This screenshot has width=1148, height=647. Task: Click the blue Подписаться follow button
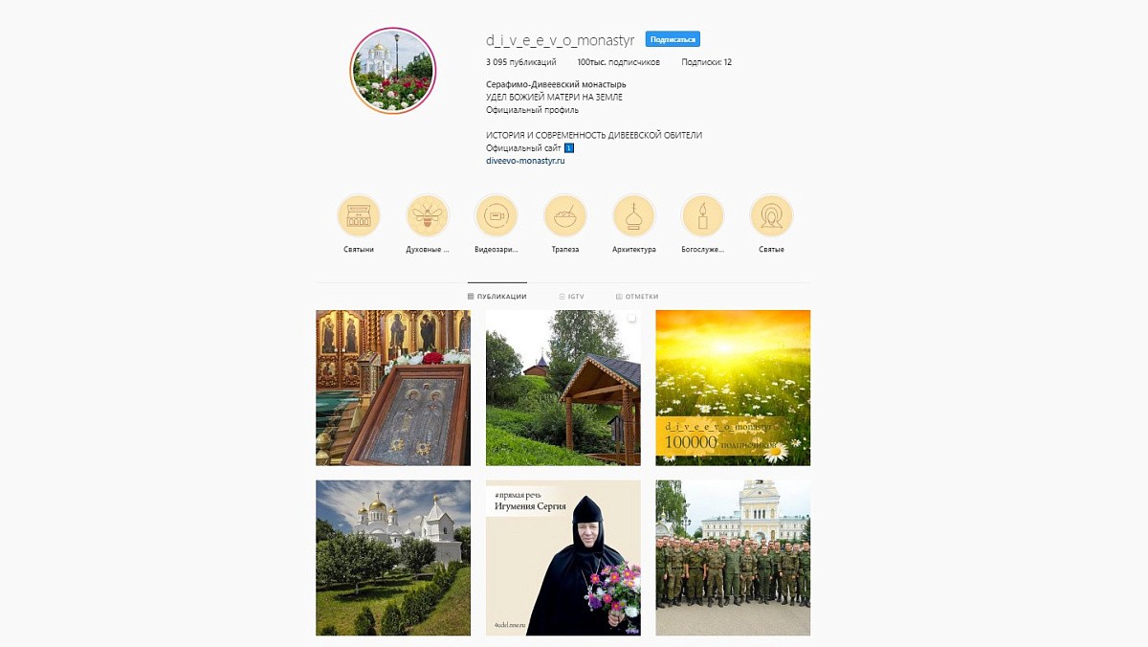pyautogui.click(x=673, y=39)
